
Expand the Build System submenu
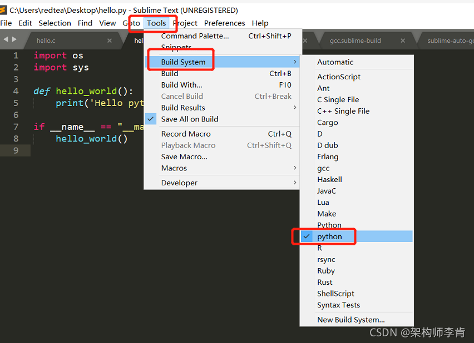[x=223, y=62]
